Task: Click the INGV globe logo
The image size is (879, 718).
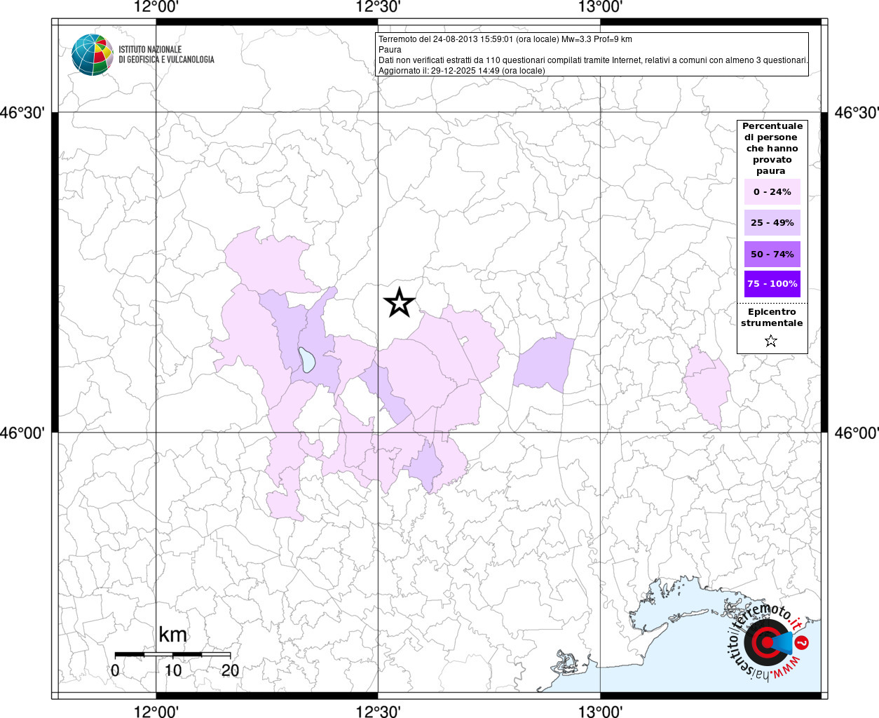Action: pos(93,54)
